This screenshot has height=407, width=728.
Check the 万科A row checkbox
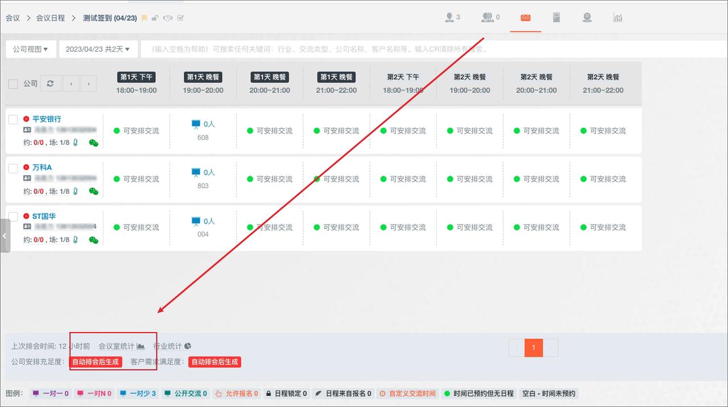click(x=13, y=168)
